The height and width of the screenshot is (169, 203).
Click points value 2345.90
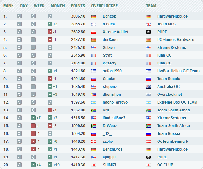78,55
